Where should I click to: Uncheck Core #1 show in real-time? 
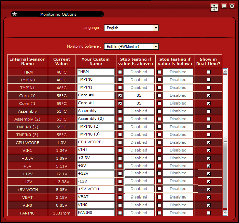tap(209, 103)
